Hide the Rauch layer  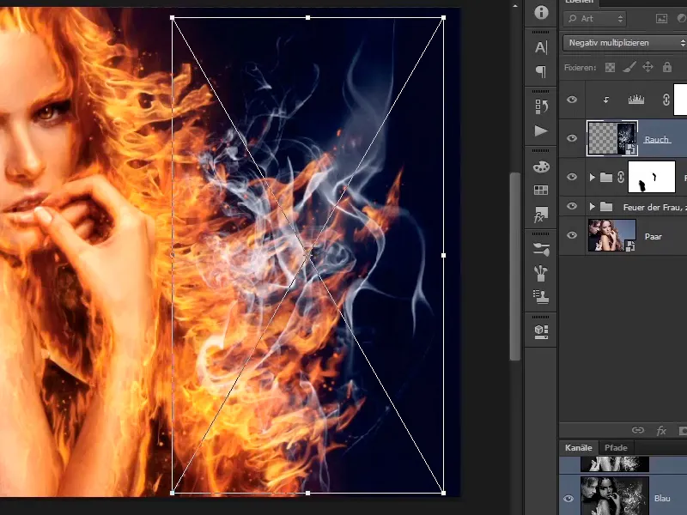click(572, 138)
